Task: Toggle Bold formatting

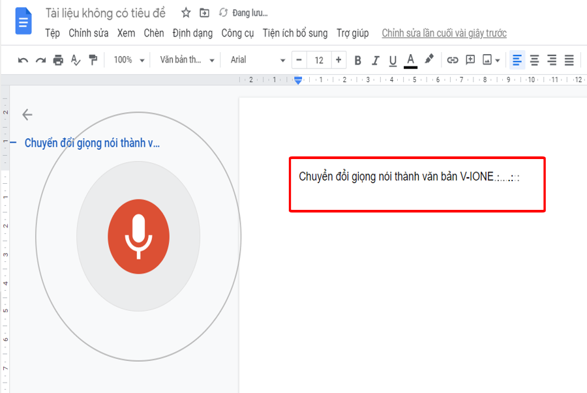Action: [357, 60]
